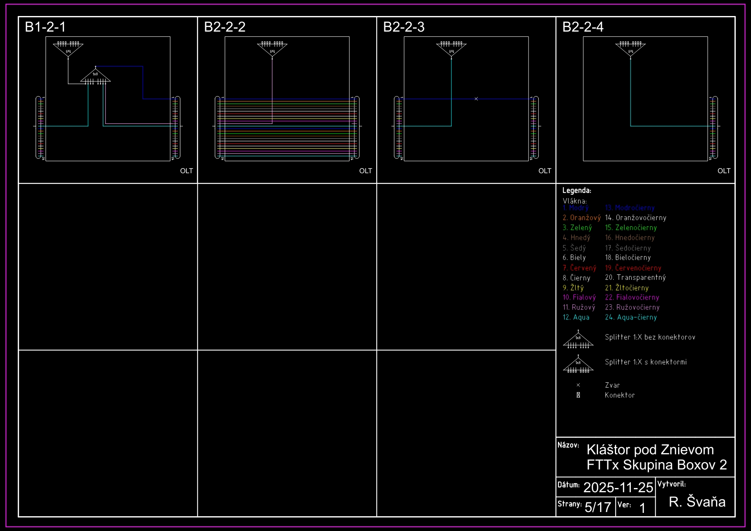Click the weld X mark in B2-2-3

click(476, 99)
